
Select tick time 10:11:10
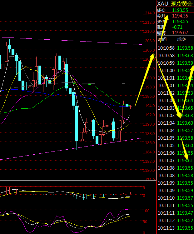point(166,198)
